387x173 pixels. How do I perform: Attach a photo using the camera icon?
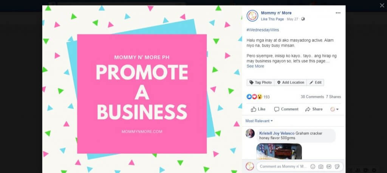320,167
